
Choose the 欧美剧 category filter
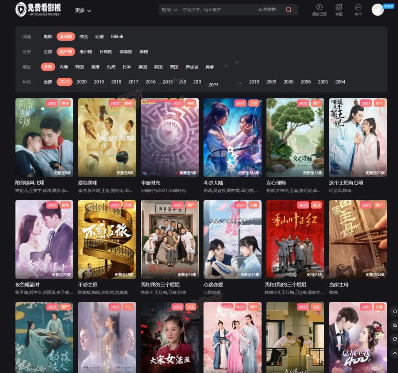pyautogui.click(x=126, y=52)
